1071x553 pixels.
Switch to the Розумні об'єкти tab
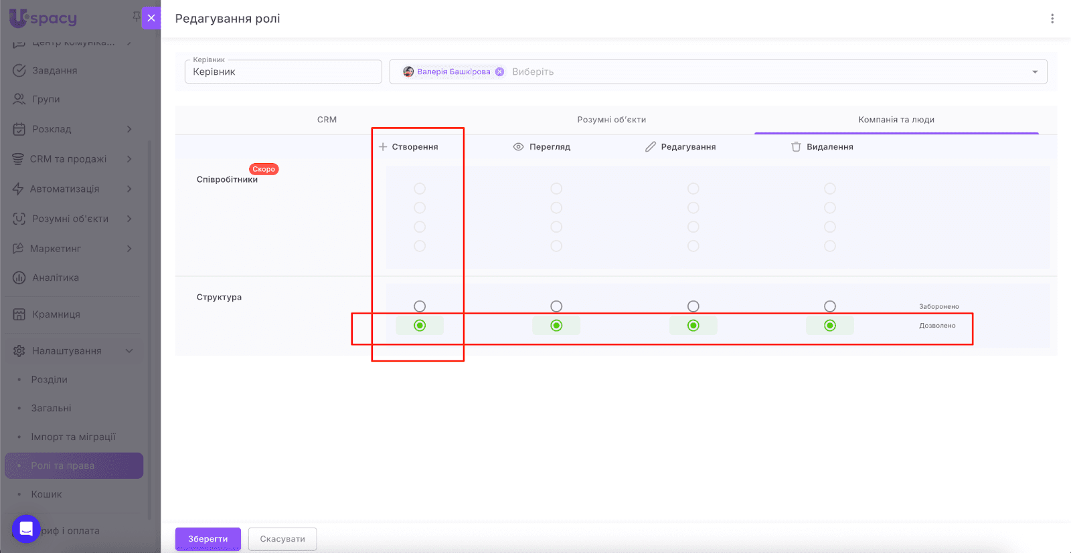[611, 120]
